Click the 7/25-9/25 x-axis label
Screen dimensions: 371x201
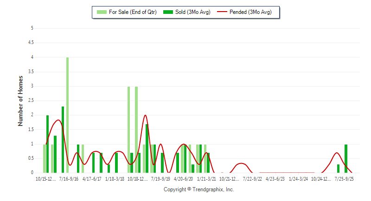pyautogui.click(x=344, y=178)
